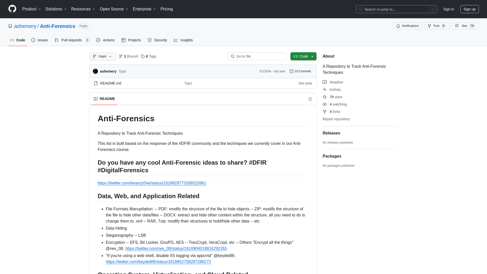Open the Releases section heading
This screenshot has height=274, width=487.
[x=331, y=133]
